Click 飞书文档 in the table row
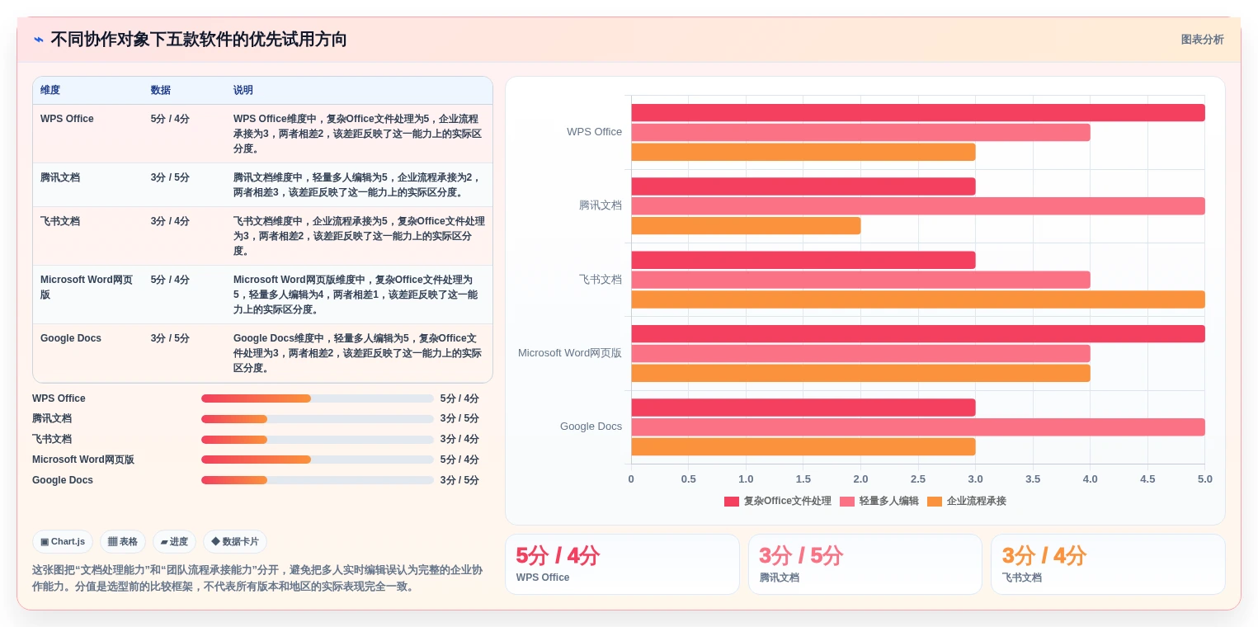 60,221
